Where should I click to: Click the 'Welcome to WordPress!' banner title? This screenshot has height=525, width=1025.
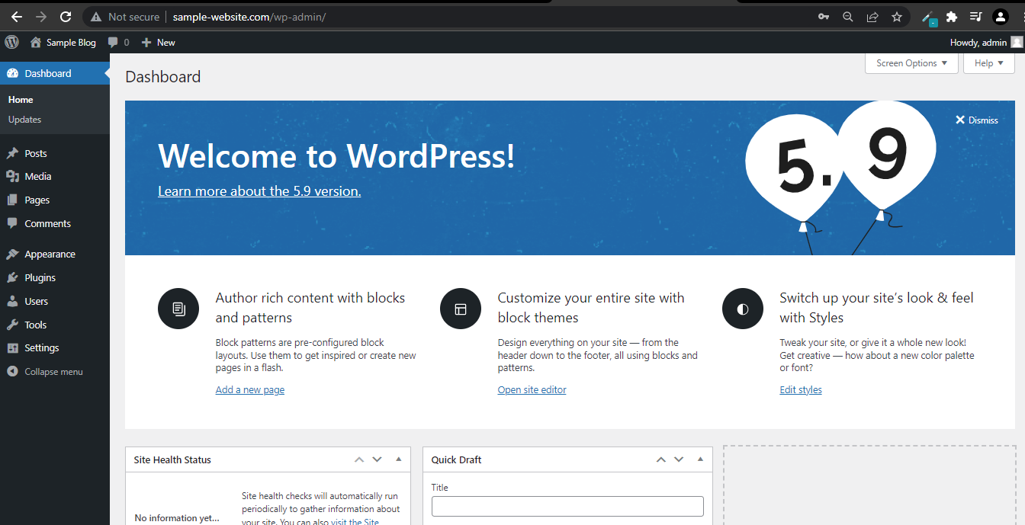pos(336,156)
